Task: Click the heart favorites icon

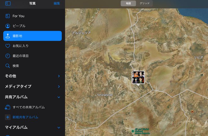Action: coord(8,46)
